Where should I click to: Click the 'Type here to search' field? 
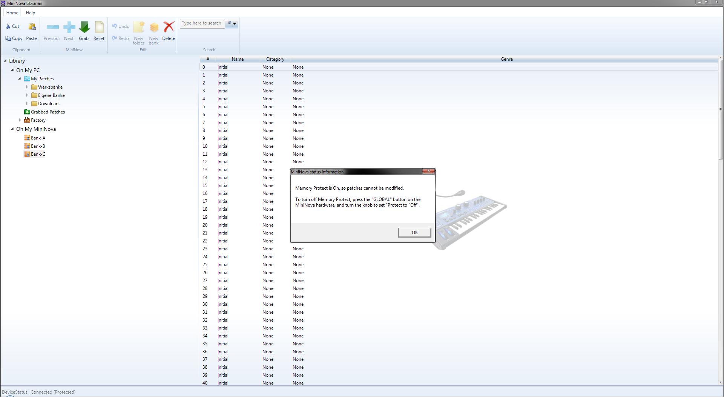(x=202, y=23)
